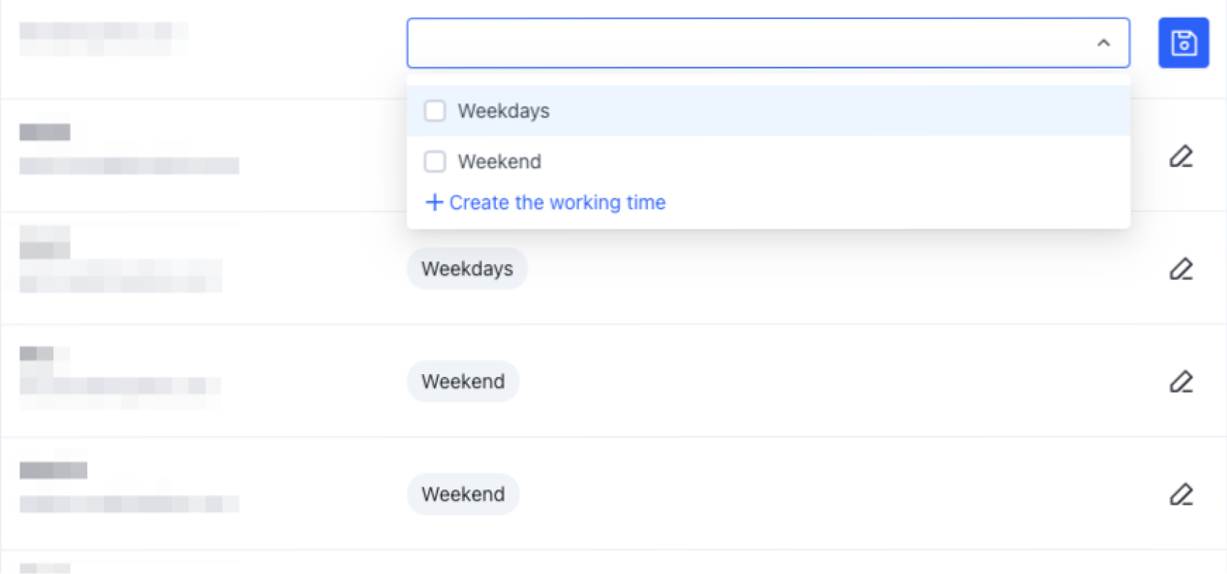
Task: Collapse the working time dropdown with the chevron
Action: click(x=1104, y=43)
